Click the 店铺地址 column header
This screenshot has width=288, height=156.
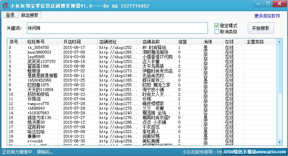(119, 42)
